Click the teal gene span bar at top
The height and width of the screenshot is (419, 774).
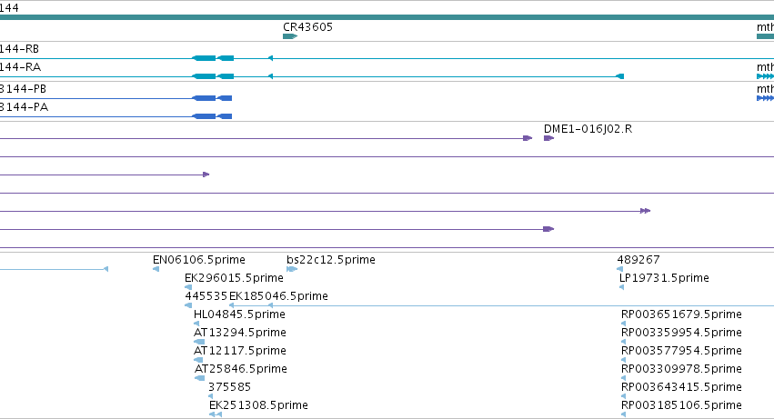coord(387,17)
